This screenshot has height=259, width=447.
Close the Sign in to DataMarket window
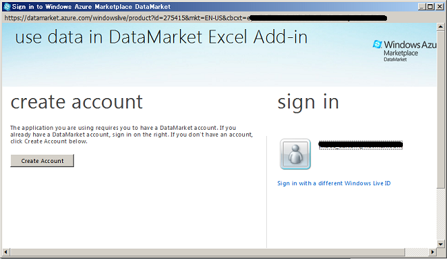(439, 6)
